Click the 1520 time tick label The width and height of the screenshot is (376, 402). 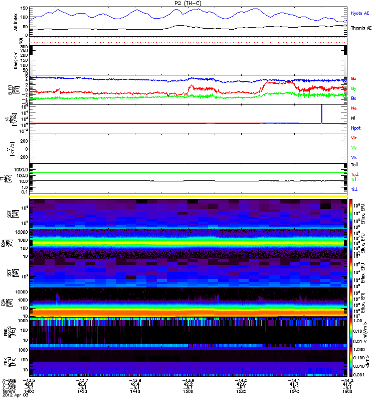(241, 391)
